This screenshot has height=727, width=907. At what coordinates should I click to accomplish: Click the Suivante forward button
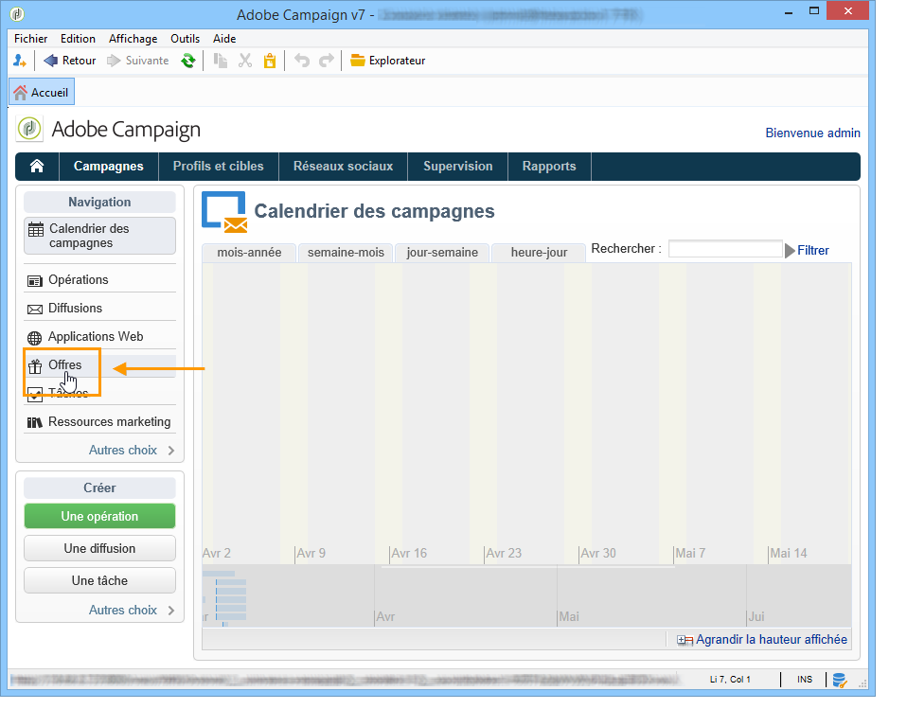pyautogui.click(x=137, y=61)
